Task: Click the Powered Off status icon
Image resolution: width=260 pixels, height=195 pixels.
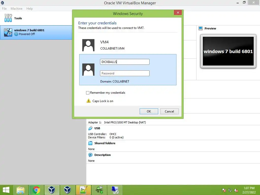Action: pos(16,34)
